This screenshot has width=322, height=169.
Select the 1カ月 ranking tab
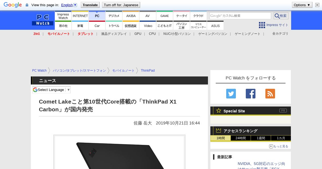[281, 138]
